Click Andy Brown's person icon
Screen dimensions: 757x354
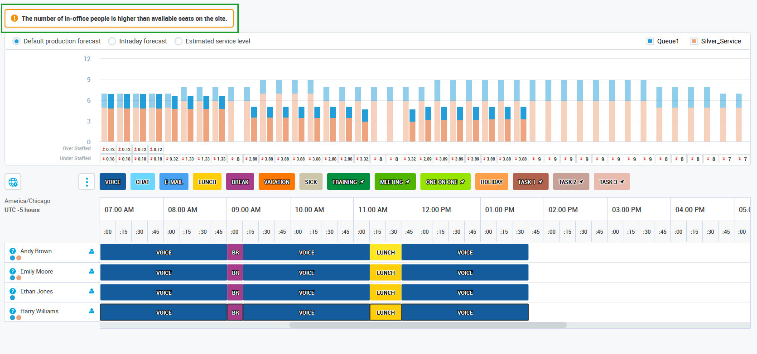point(92,251)
